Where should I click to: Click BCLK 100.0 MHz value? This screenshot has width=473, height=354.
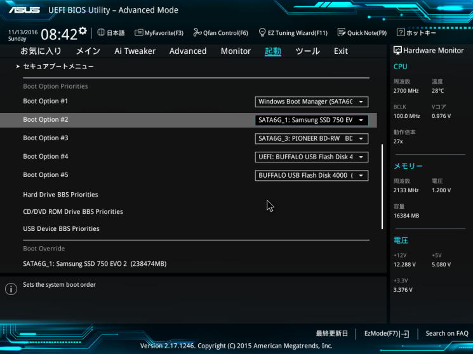(x=406, y=116)
